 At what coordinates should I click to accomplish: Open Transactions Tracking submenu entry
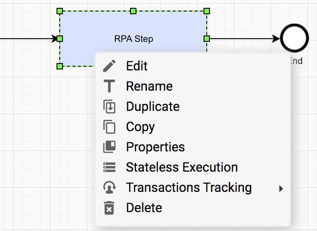pyautogui.click(x=192, y=187)
